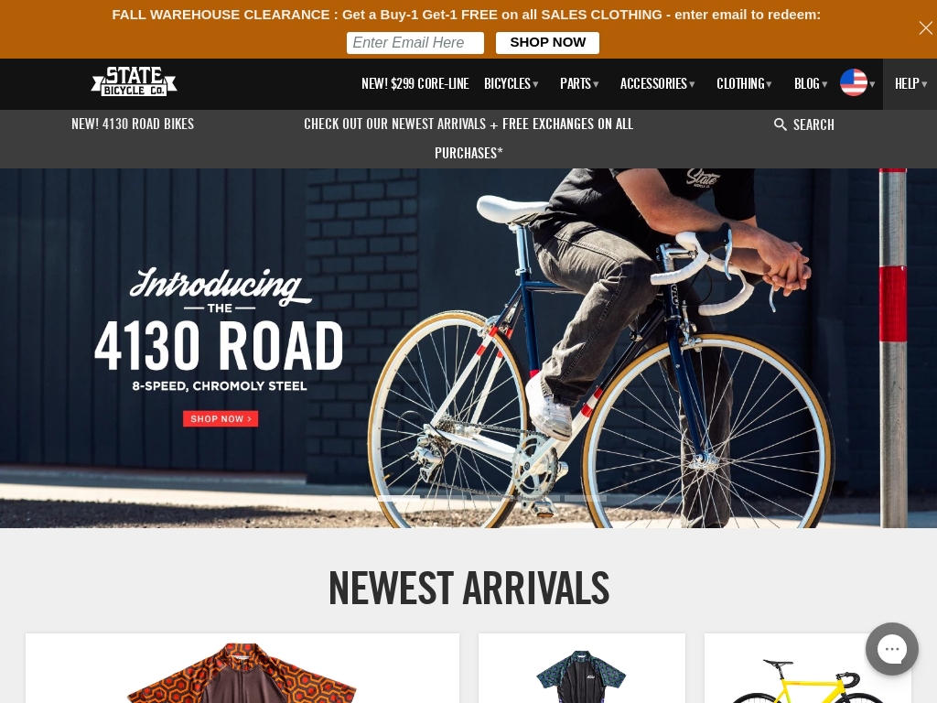The width and height of the screenshot is (937, 703).
Task: Click the white SHOP NOW banner button
Action: coord(547,43)
